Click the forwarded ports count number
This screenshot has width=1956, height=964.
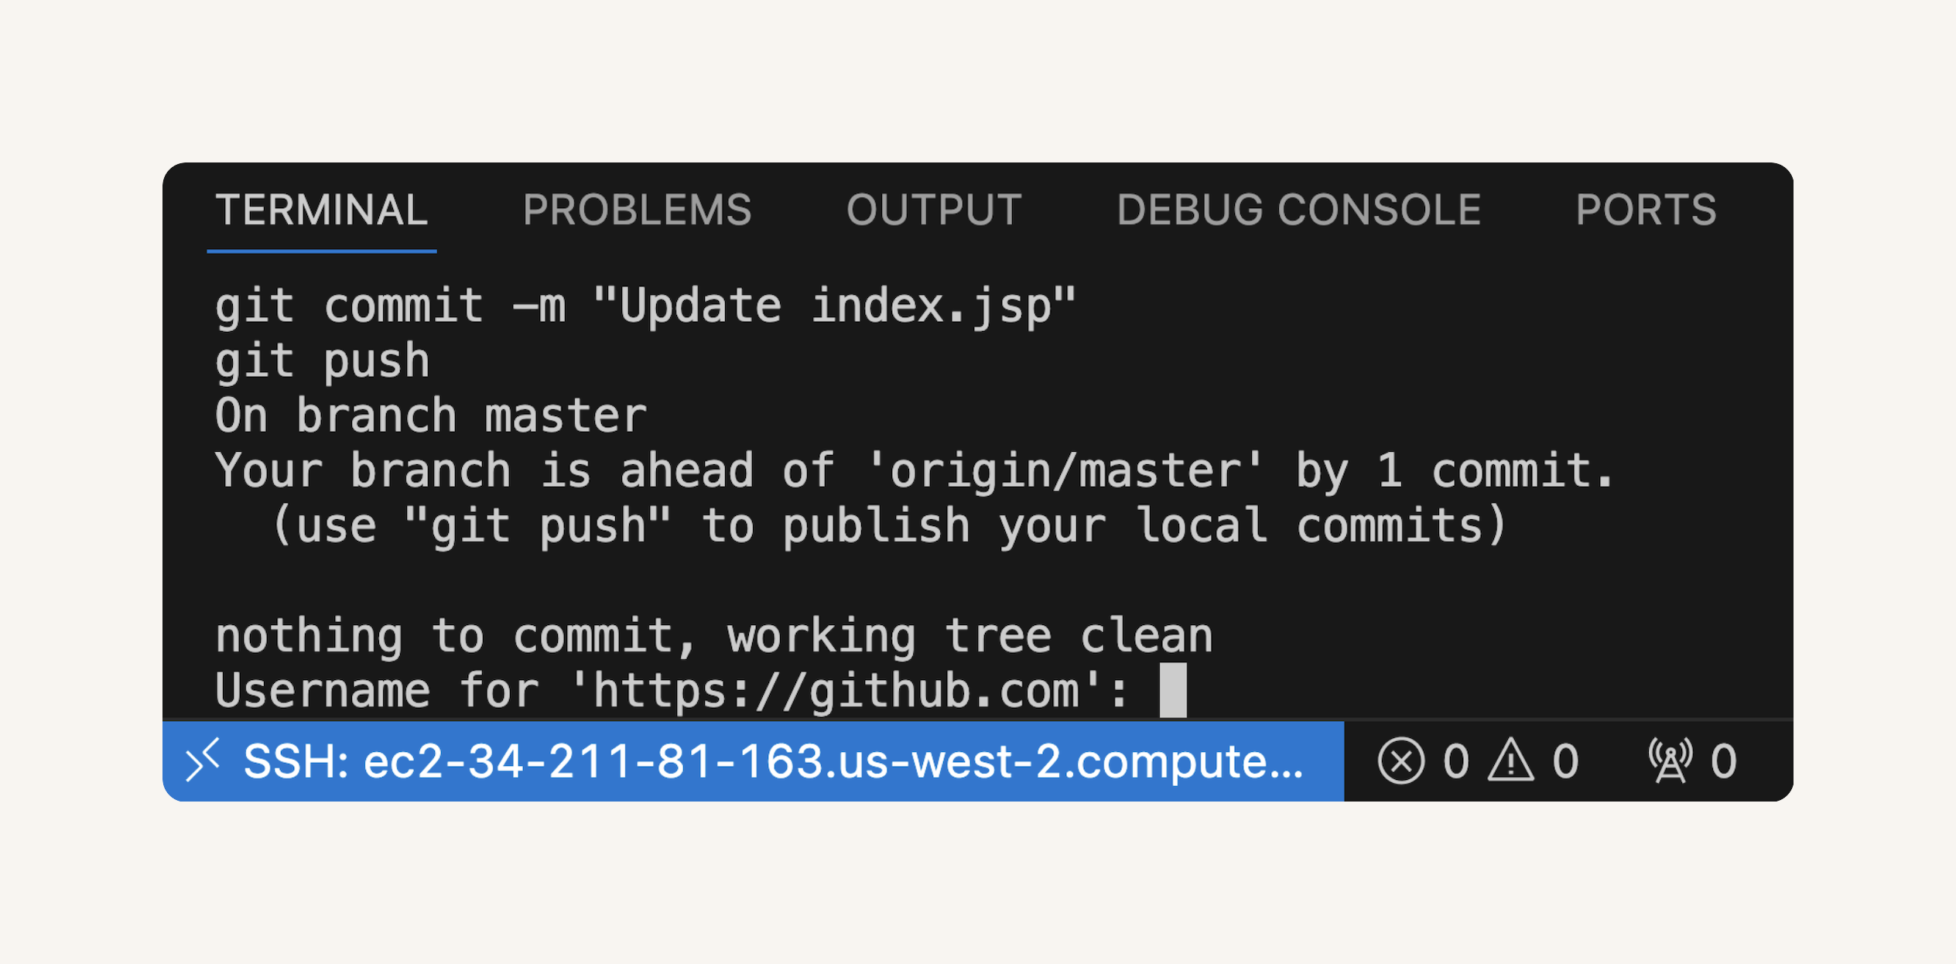pyautogui.click(x=1723, y=761)
